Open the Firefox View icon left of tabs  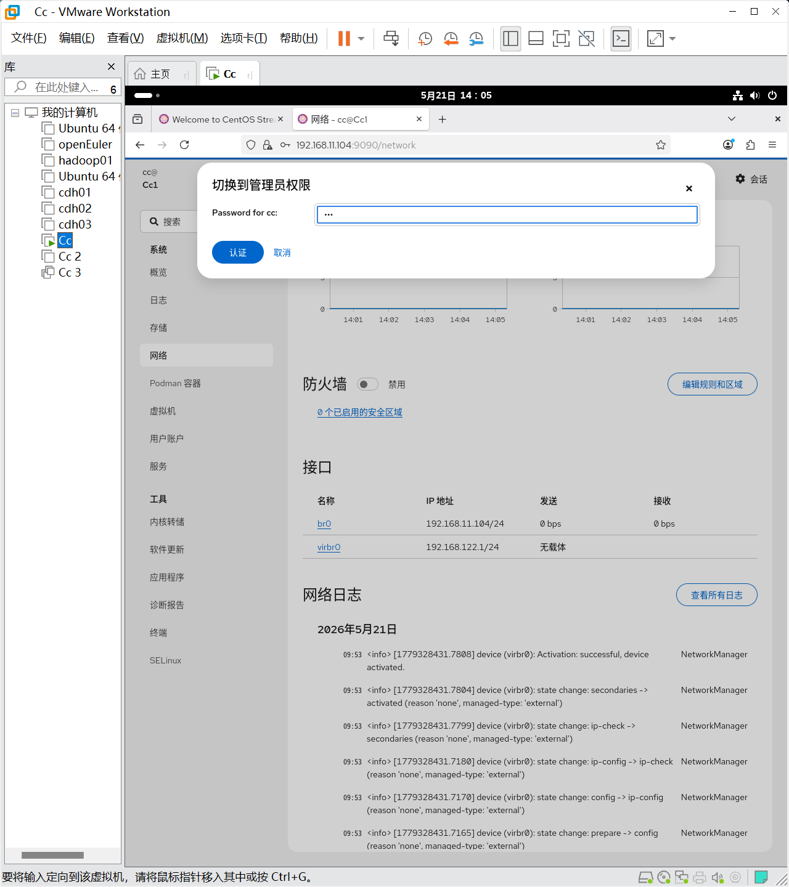coord(137,119)
